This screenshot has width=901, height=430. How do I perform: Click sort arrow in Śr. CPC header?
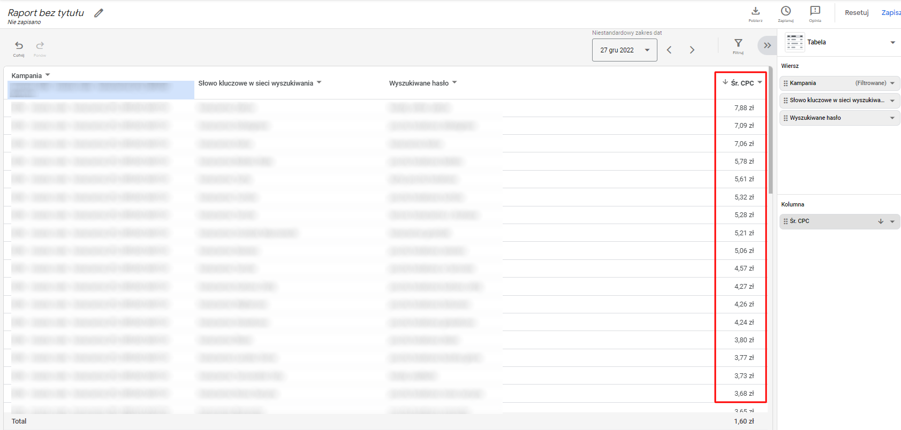[725, 82]
